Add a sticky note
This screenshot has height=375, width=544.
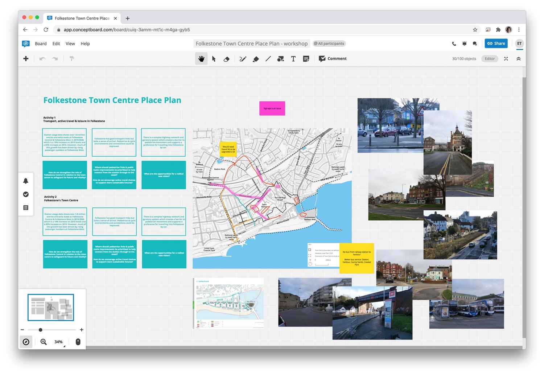(306, 59)
